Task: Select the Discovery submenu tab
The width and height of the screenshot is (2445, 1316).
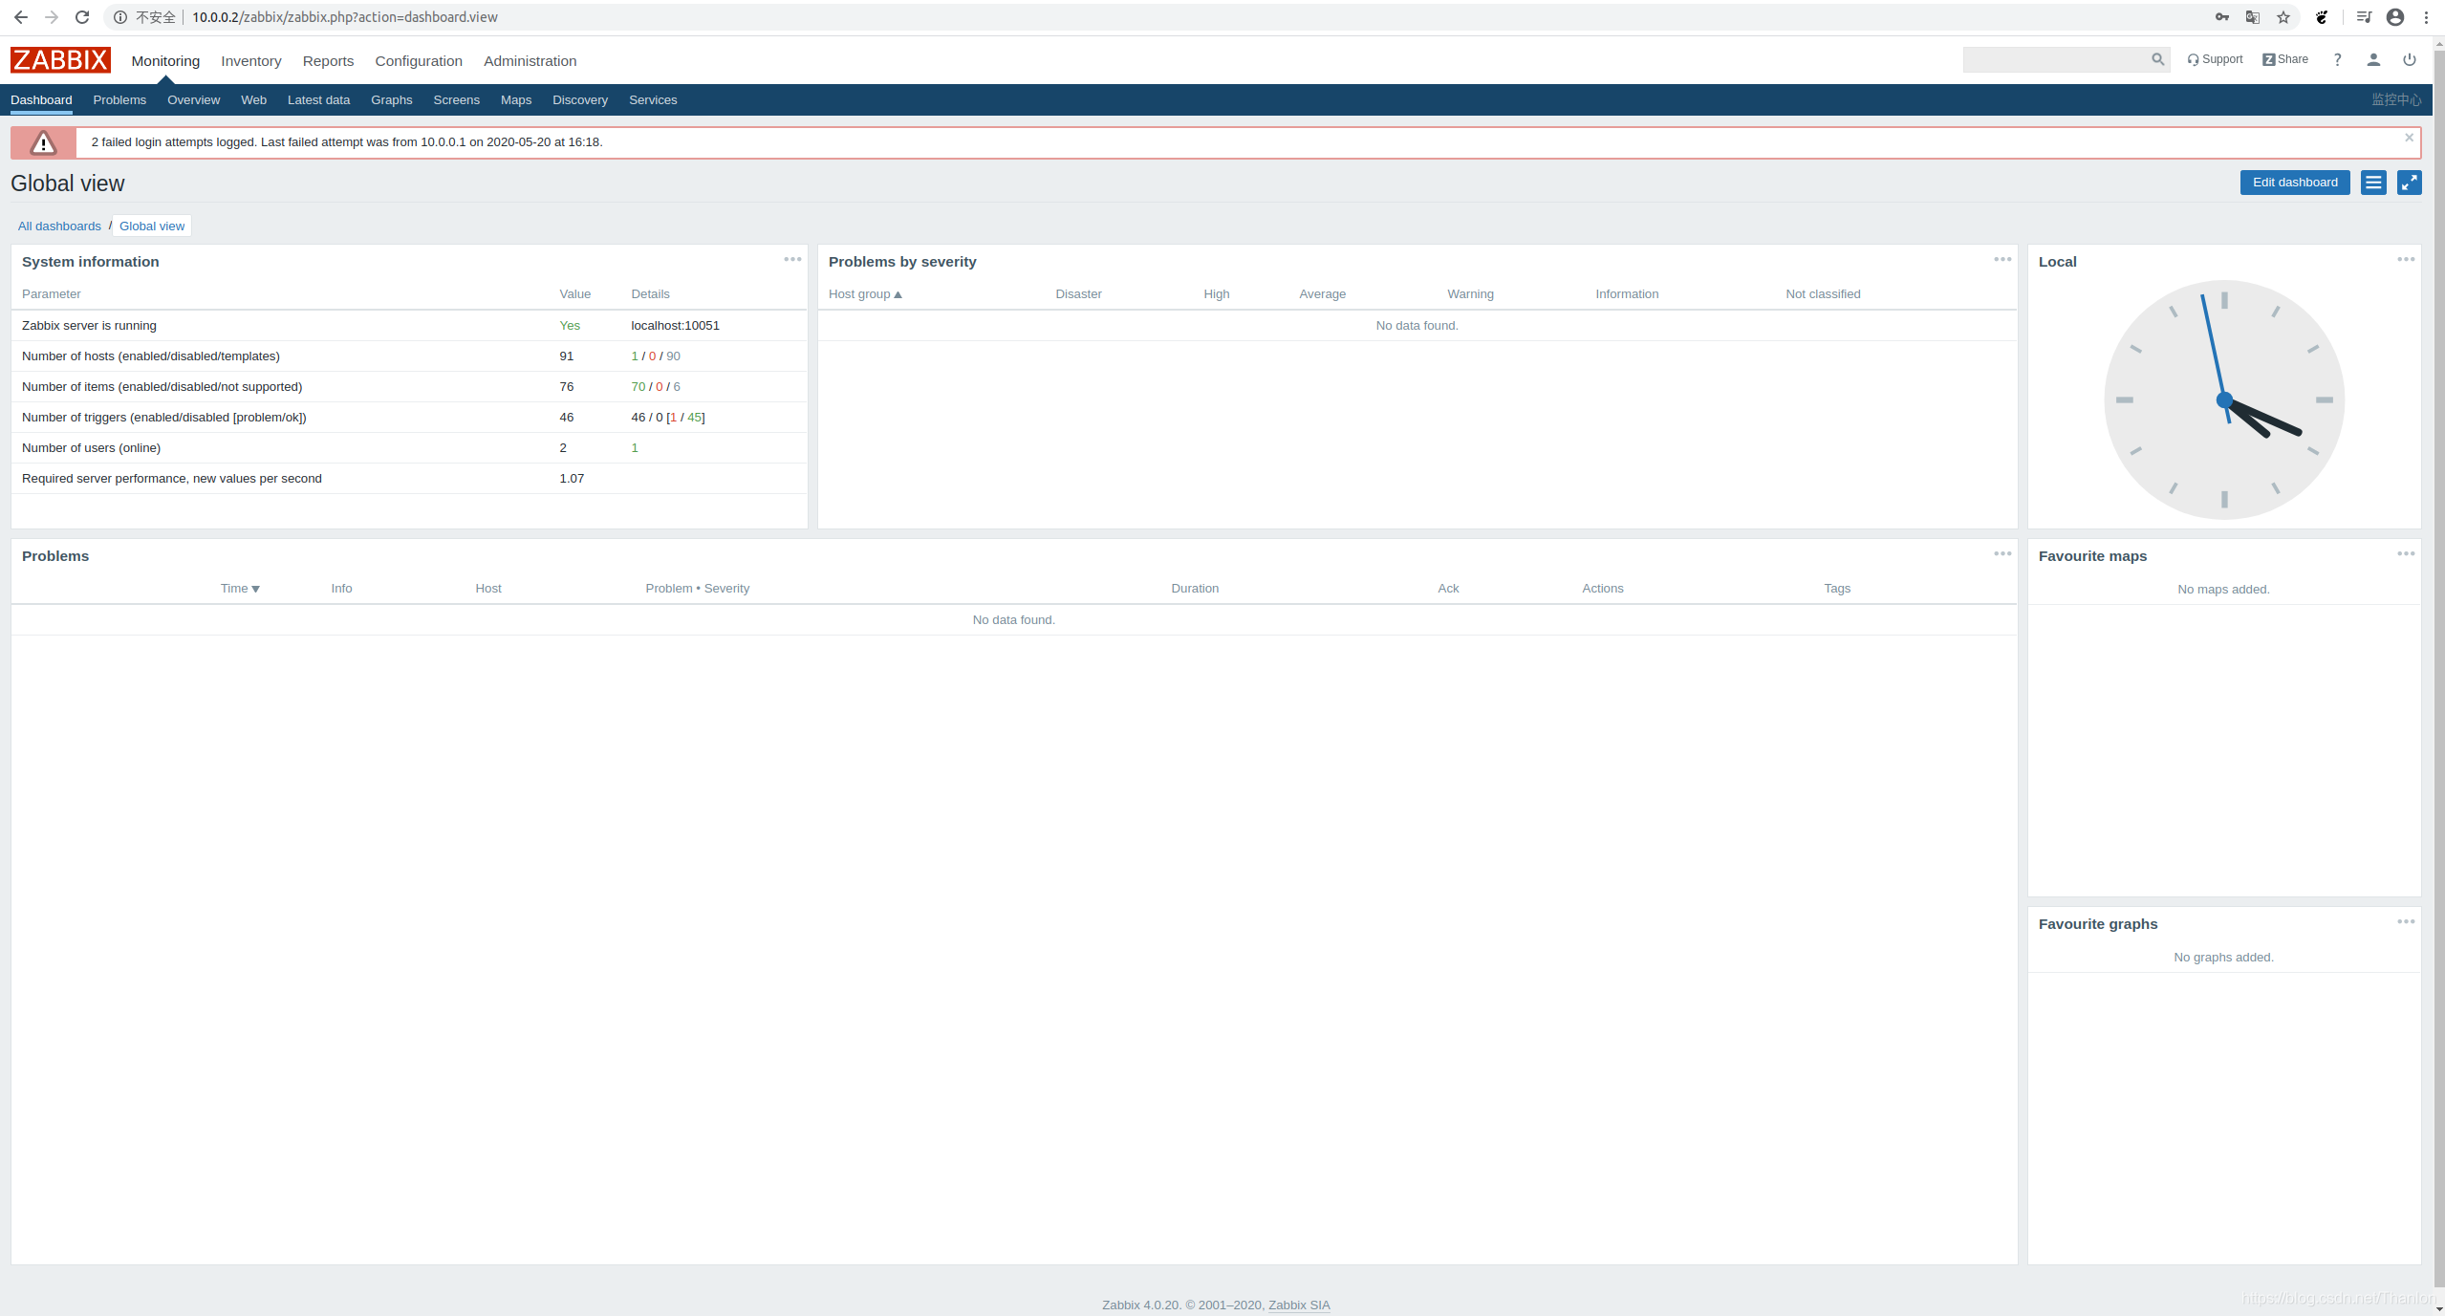Action: (x=580, y=100)
